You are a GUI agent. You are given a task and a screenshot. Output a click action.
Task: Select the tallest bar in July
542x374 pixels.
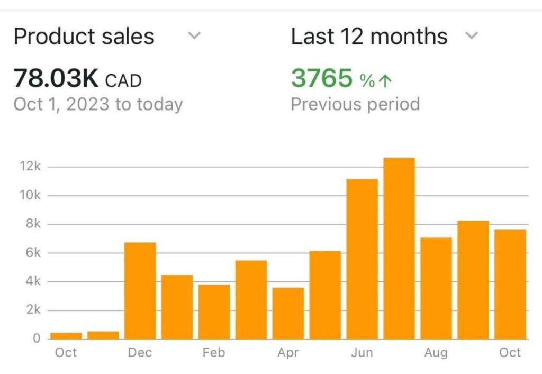click(400, 248)
